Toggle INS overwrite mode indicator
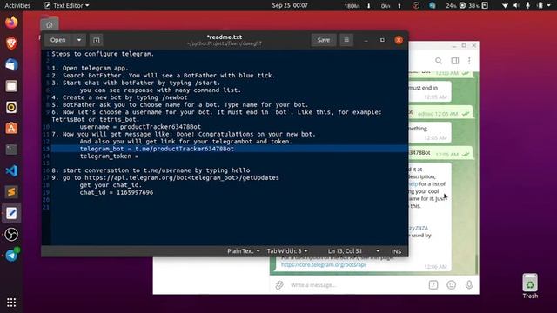Image resolution: width=557 pixels, height=313 pixels. coord(397,251)
